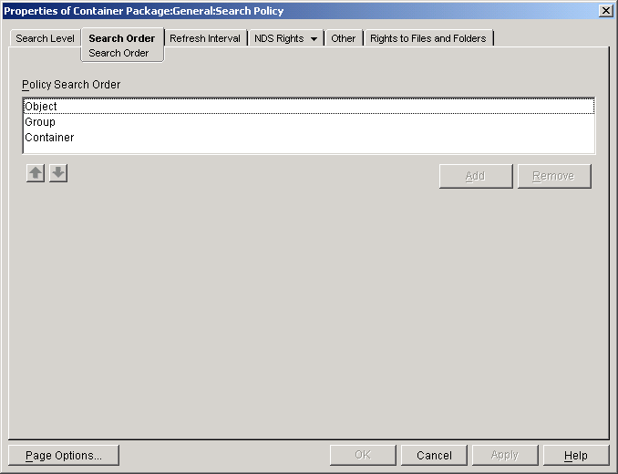Move selected policy down with arrow icon
This screenshot has width=618, height=474.
point(58,173)
